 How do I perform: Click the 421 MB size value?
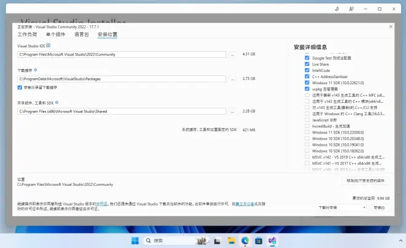tap(249, 130)
